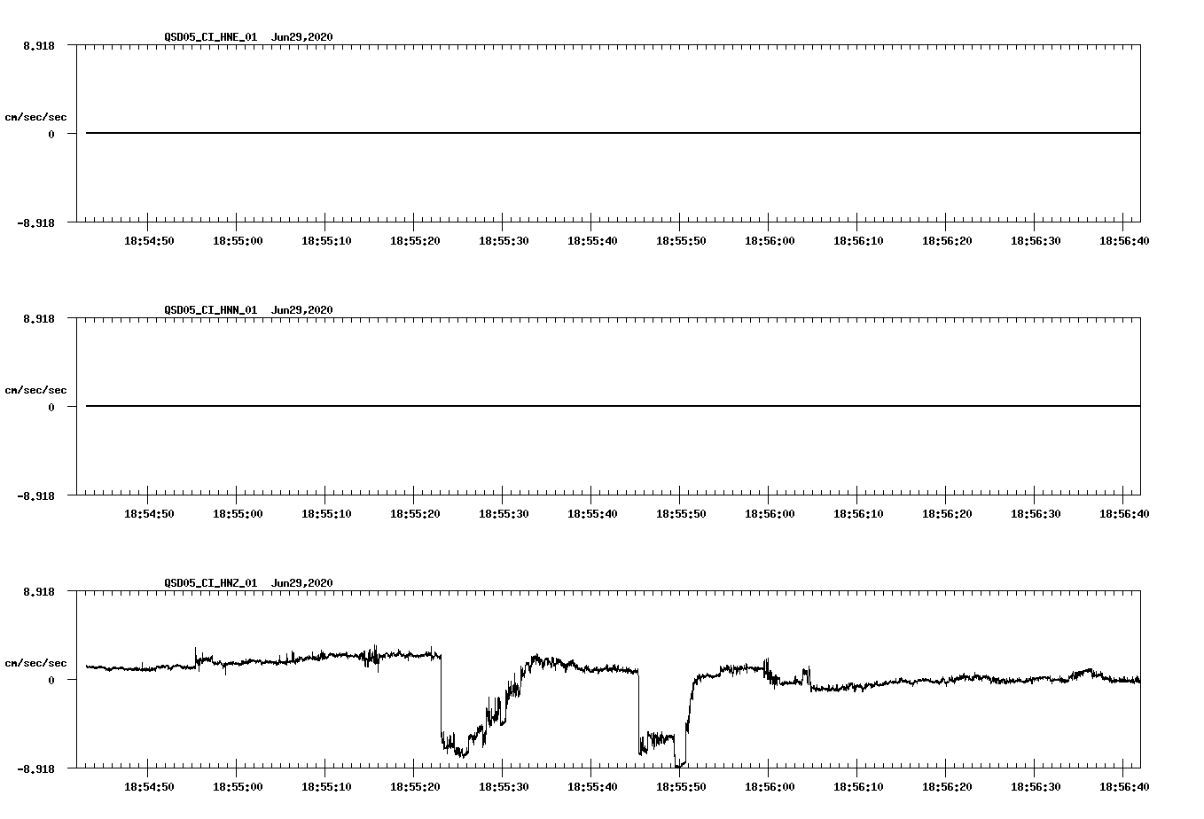1204x819 pixels.
Task: Click the flat HNN waveform trace line
Action: (x=613, y=406)
